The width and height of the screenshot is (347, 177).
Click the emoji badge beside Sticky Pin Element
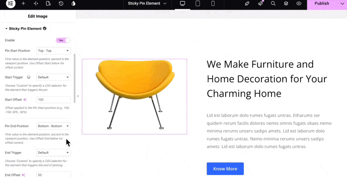point(45,29)
